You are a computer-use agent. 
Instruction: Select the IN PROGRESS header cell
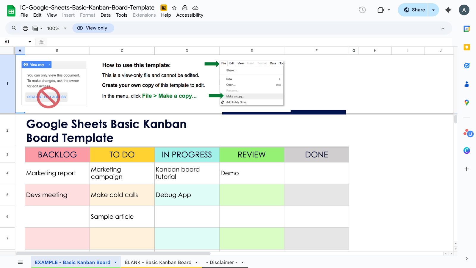click(187, 155)
